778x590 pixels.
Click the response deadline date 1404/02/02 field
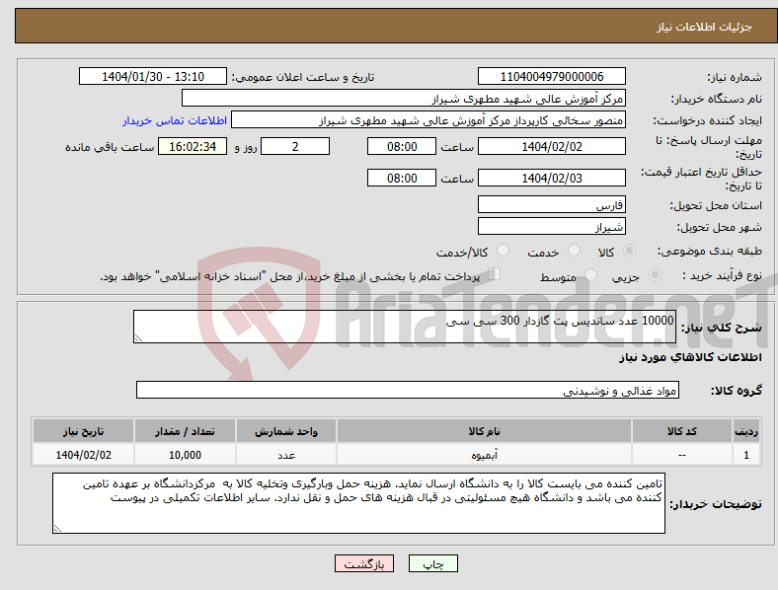(552, 146)
